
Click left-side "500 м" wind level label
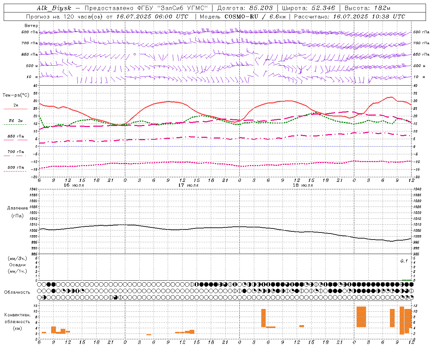(x=32, y=66)
